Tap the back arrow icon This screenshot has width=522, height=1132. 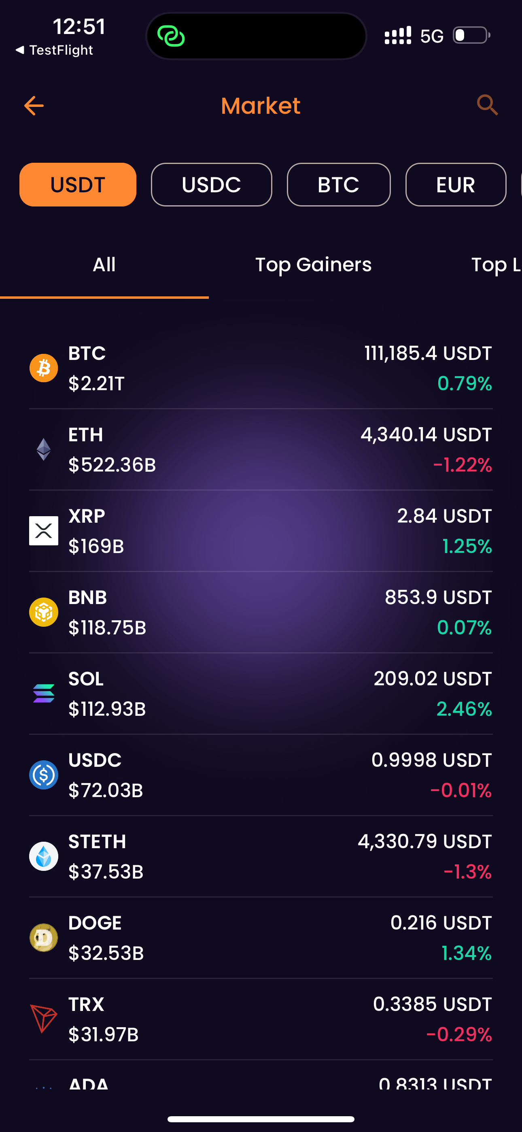pyautogui.click(x=34, y=106)
